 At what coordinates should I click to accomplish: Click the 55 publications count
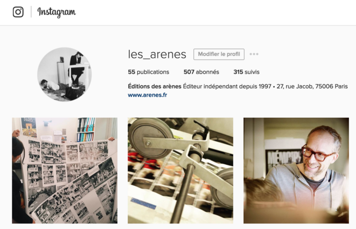coord(149,72)
